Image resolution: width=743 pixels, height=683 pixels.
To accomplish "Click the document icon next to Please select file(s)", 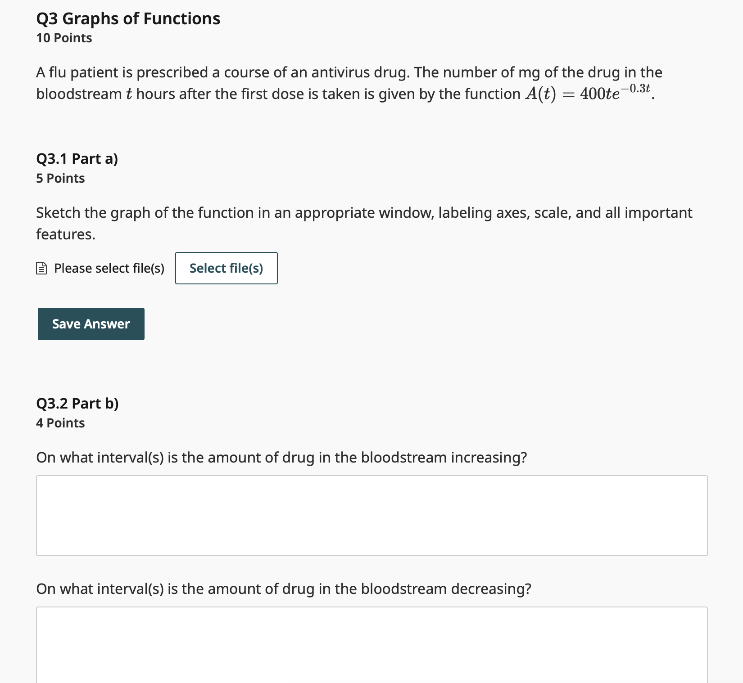I will tap(42, 268).
